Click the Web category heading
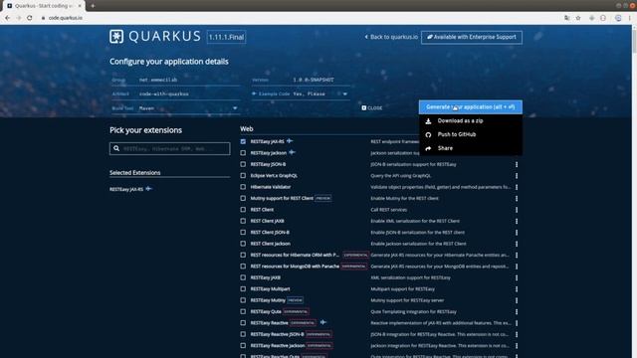Viewport: 637px width, 358px height. click(247, 128)
